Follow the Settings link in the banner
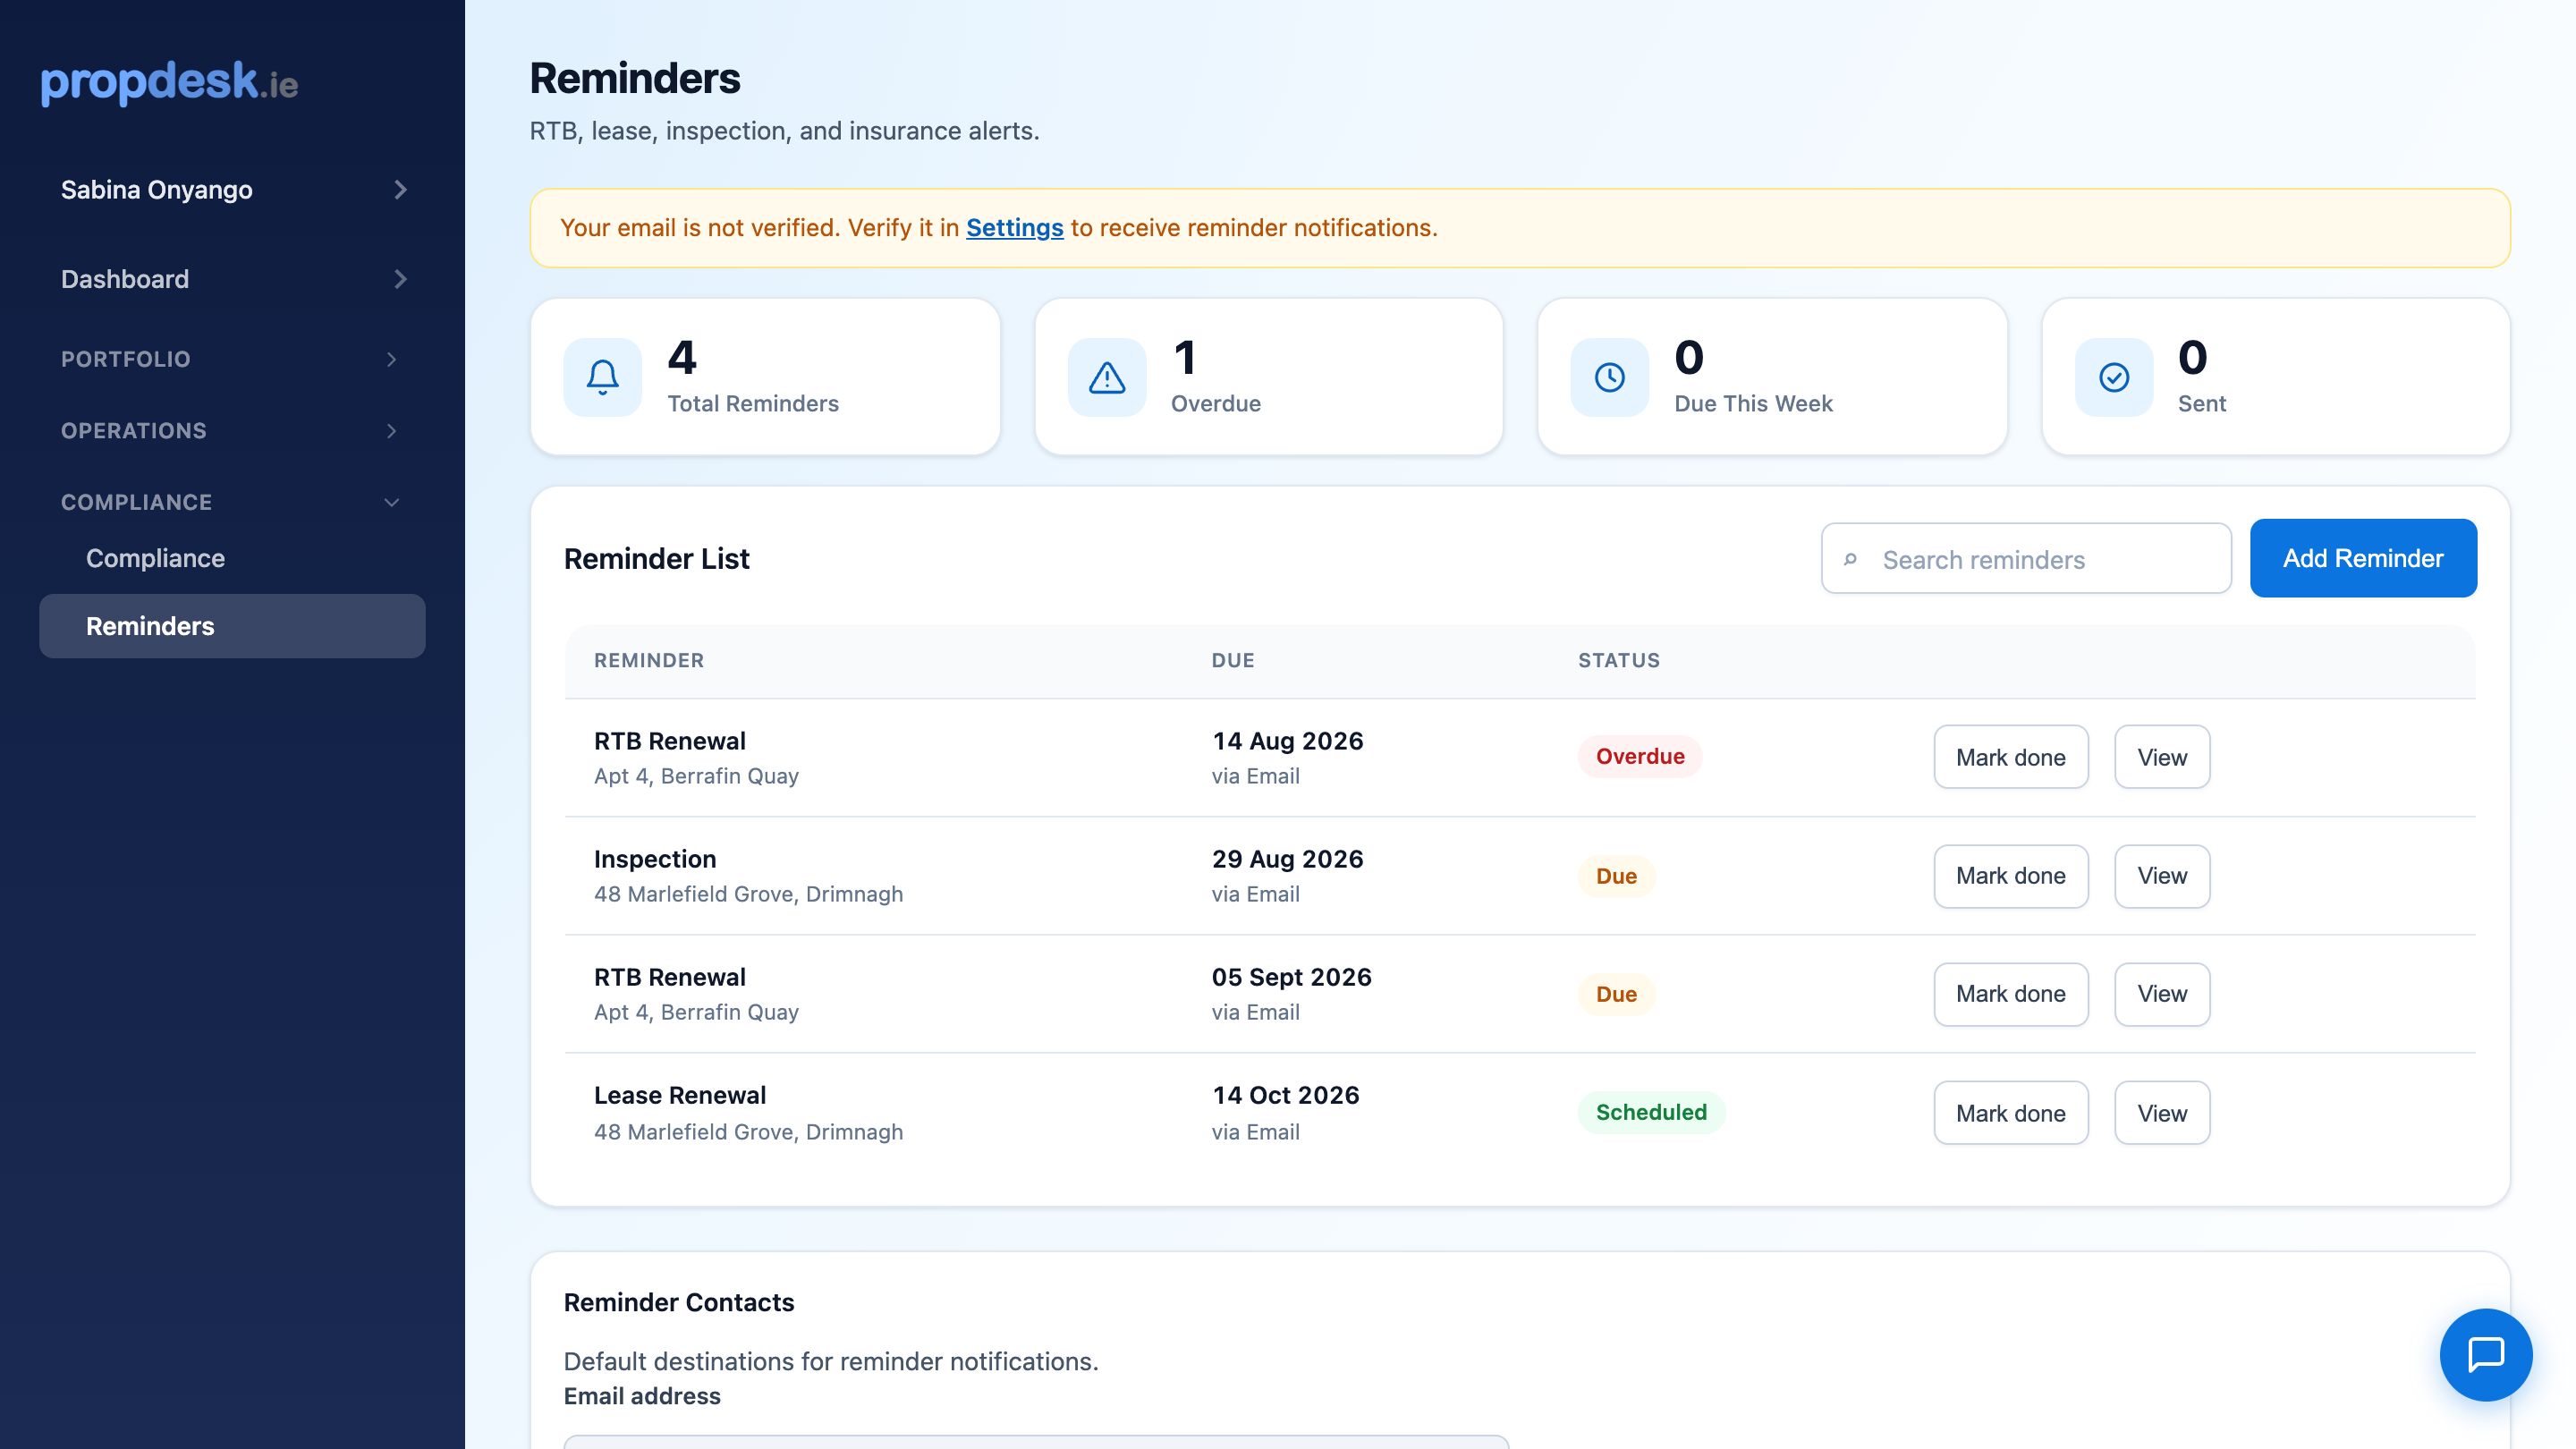The image size is (2576, 1449). tap(1014, 228)
